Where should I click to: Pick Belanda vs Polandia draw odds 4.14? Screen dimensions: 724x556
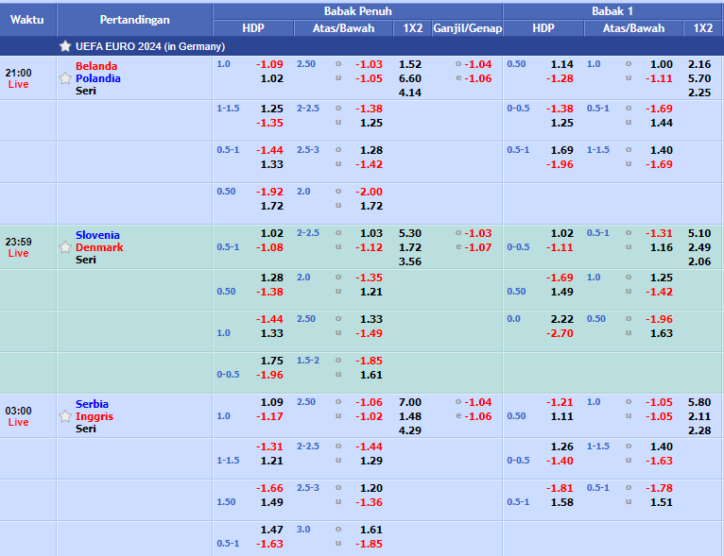click(410, 93)
